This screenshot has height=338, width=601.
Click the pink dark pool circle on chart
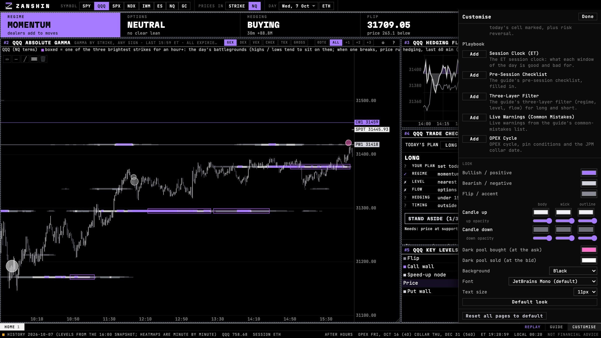[x=348, y=143]
